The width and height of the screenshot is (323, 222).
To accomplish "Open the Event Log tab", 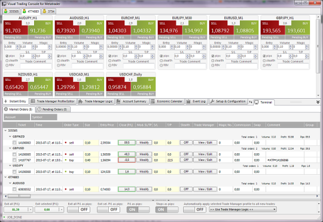I will pos(196,101).
